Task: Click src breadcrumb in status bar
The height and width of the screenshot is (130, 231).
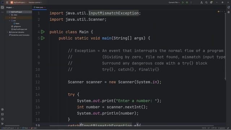Action: click(x=18, y=128)
